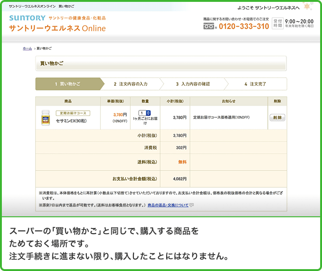Click the 削除 button for セサミンEX
Screen dimensions: 322x271
pyautogui.click(x=277, y=118)
